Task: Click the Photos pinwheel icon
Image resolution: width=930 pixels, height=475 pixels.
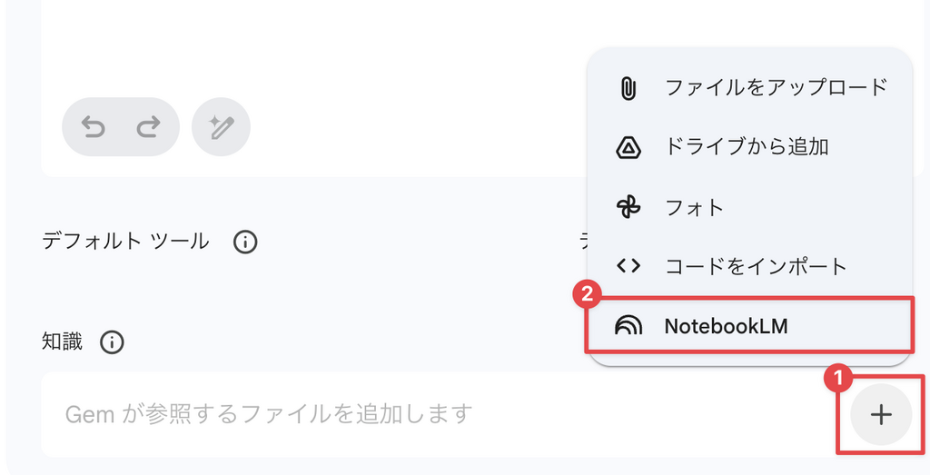Action: tap(628, 207)
